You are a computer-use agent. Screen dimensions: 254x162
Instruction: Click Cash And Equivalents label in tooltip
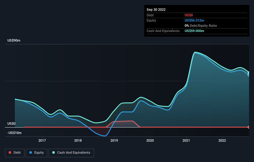coord(163,31)
